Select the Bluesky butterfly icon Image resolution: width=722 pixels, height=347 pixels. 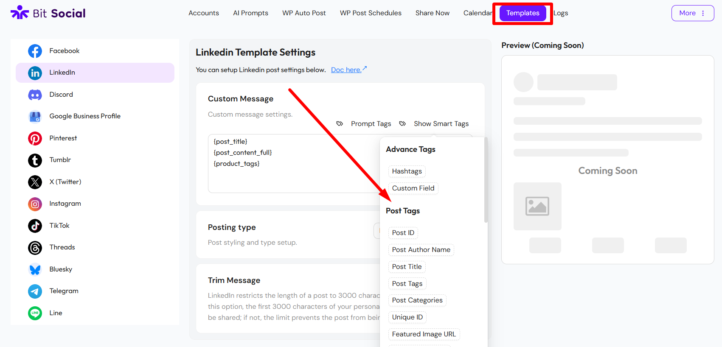click(35, 269)
